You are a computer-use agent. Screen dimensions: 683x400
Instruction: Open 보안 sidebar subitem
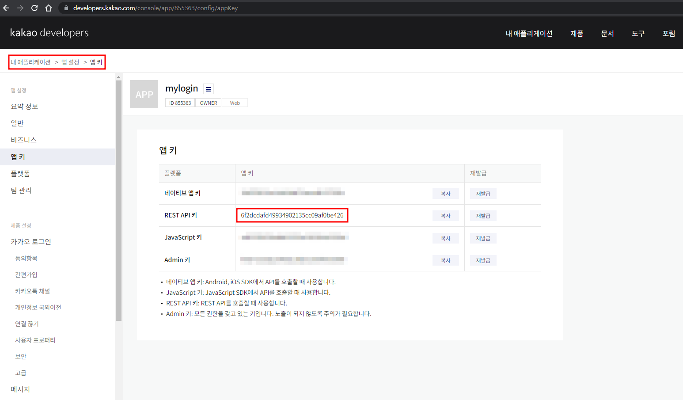[x=21, y=356]
